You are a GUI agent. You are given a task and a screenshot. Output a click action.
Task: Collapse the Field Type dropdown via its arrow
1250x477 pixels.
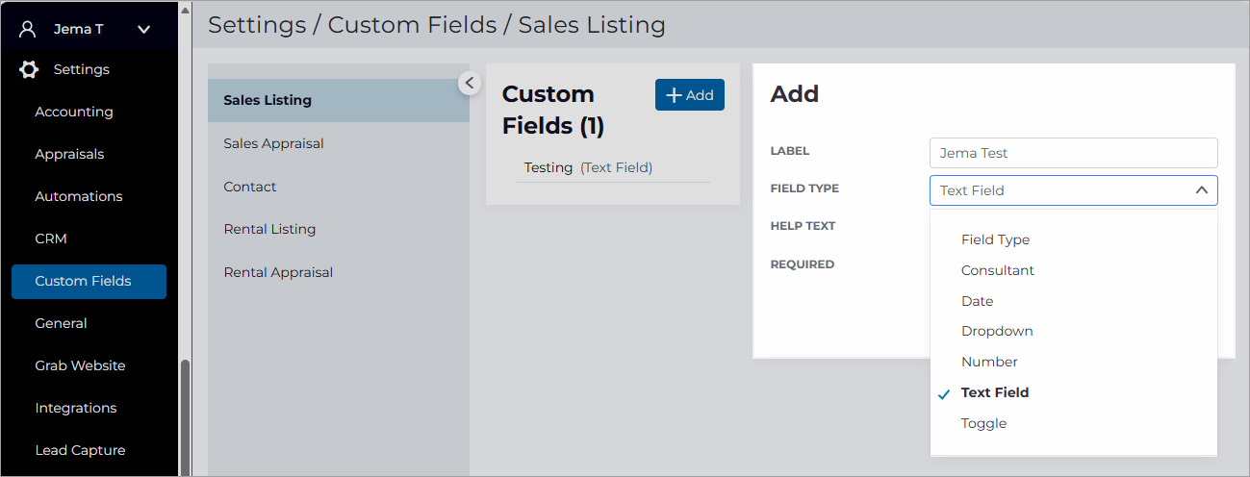coord(1201,190)
